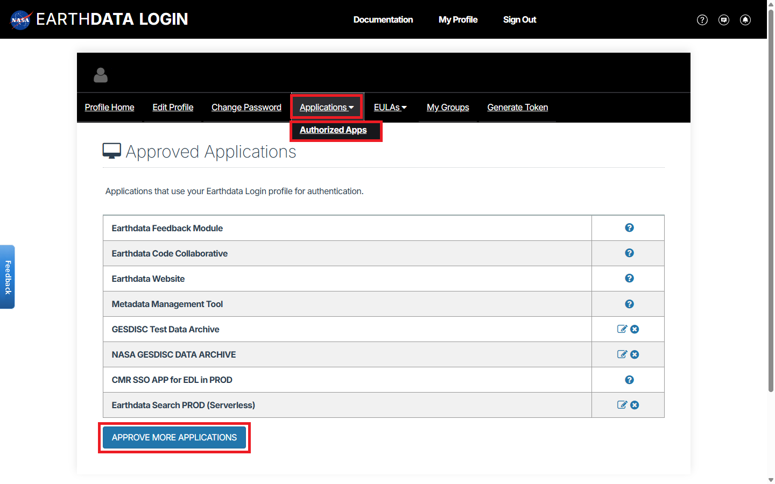Remove the NASA GESDISC DATA ARCHIVE application
The image size is (775, 484).
pyautogui.click(x=635, y=354)
